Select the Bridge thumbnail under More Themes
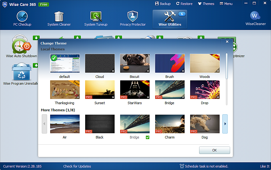The width and height of the screenshot is (271, 170). pyautogui.click(x=135, y=124)
